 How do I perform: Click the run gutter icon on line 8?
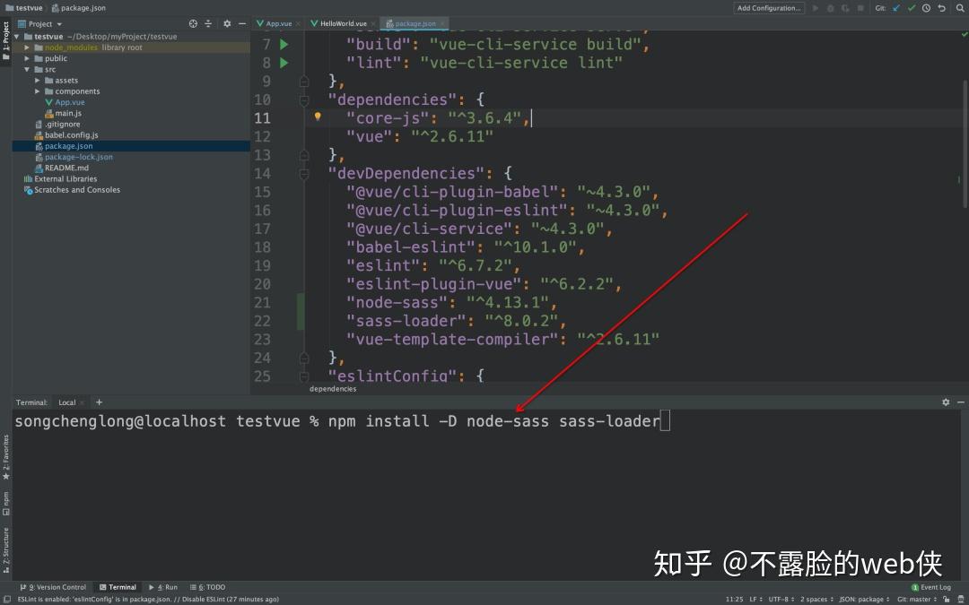click(x=284, y=63)
